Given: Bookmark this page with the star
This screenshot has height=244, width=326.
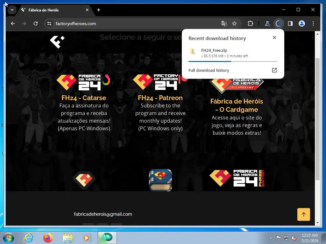Looking at the screenshot, I should (x=234, y=24).
